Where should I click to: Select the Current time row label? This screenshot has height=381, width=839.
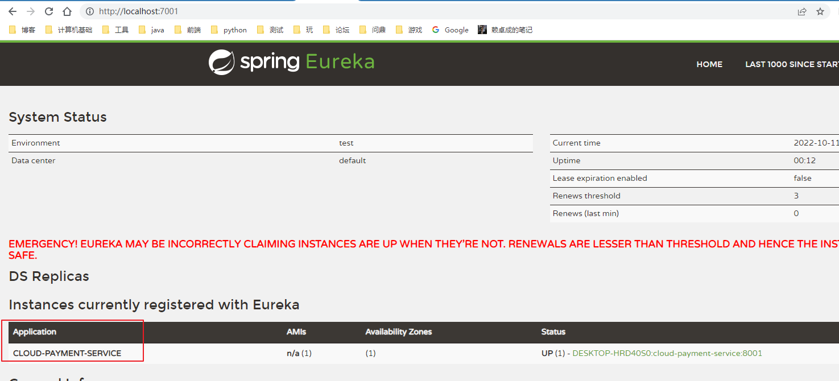[577, 143]
